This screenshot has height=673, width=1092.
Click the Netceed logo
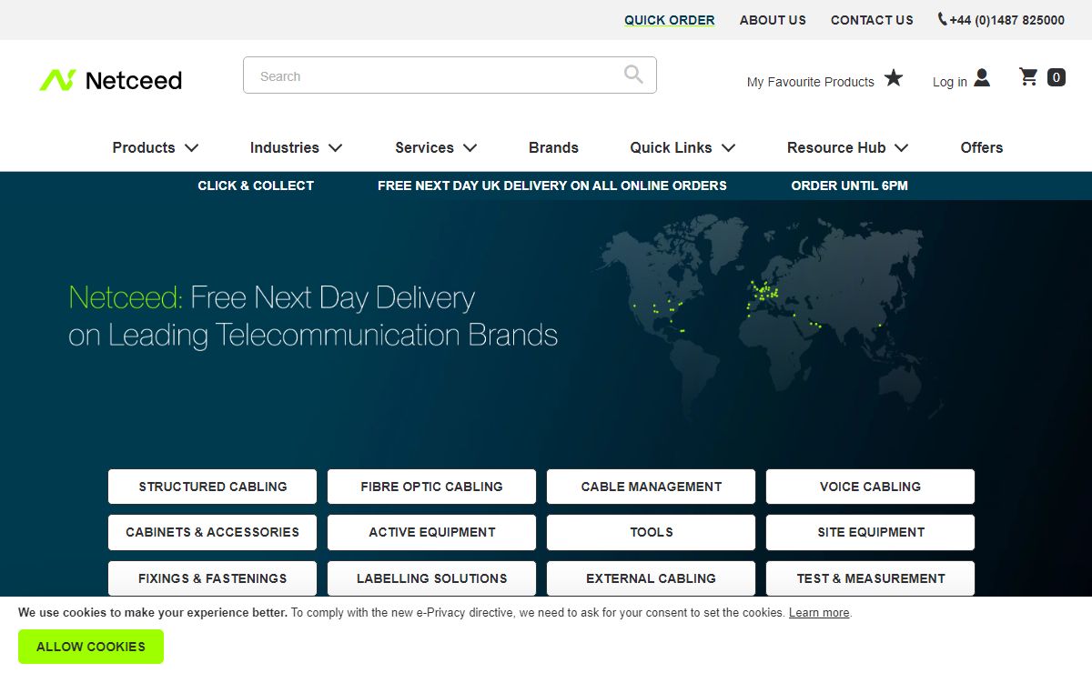pyautogui.click(x=110, y=80)
